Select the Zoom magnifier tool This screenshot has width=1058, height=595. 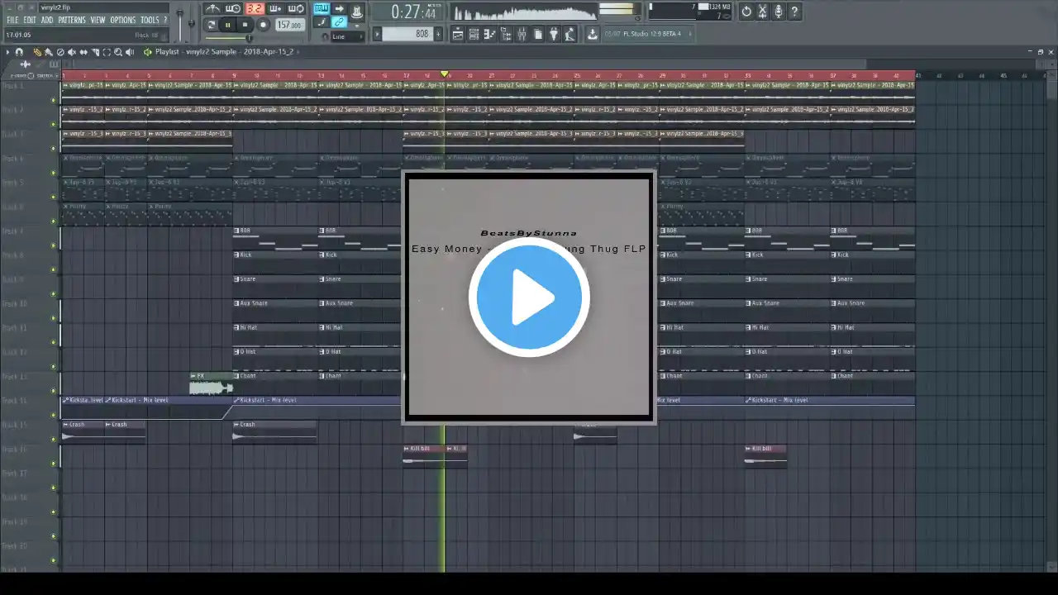pos(118,52)
